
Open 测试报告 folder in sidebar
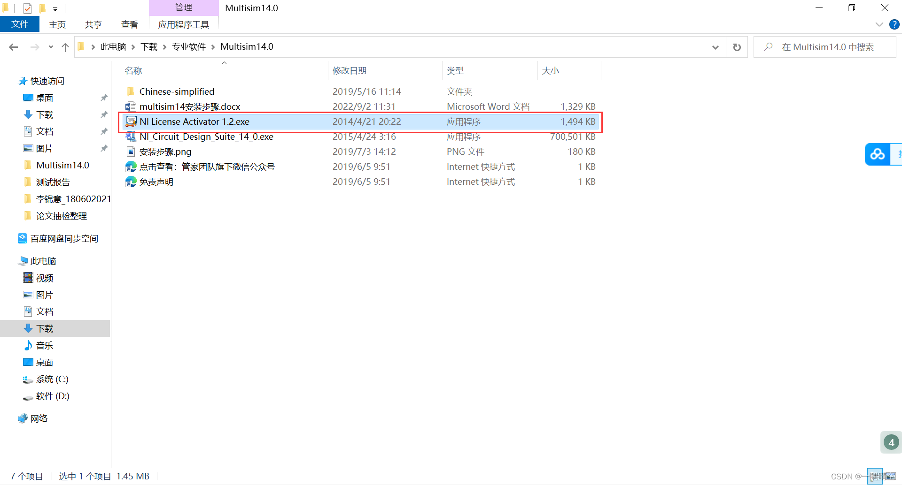[x=47, y=182]
